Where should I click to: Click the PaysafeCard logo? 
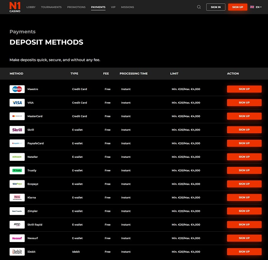point(17,143)
